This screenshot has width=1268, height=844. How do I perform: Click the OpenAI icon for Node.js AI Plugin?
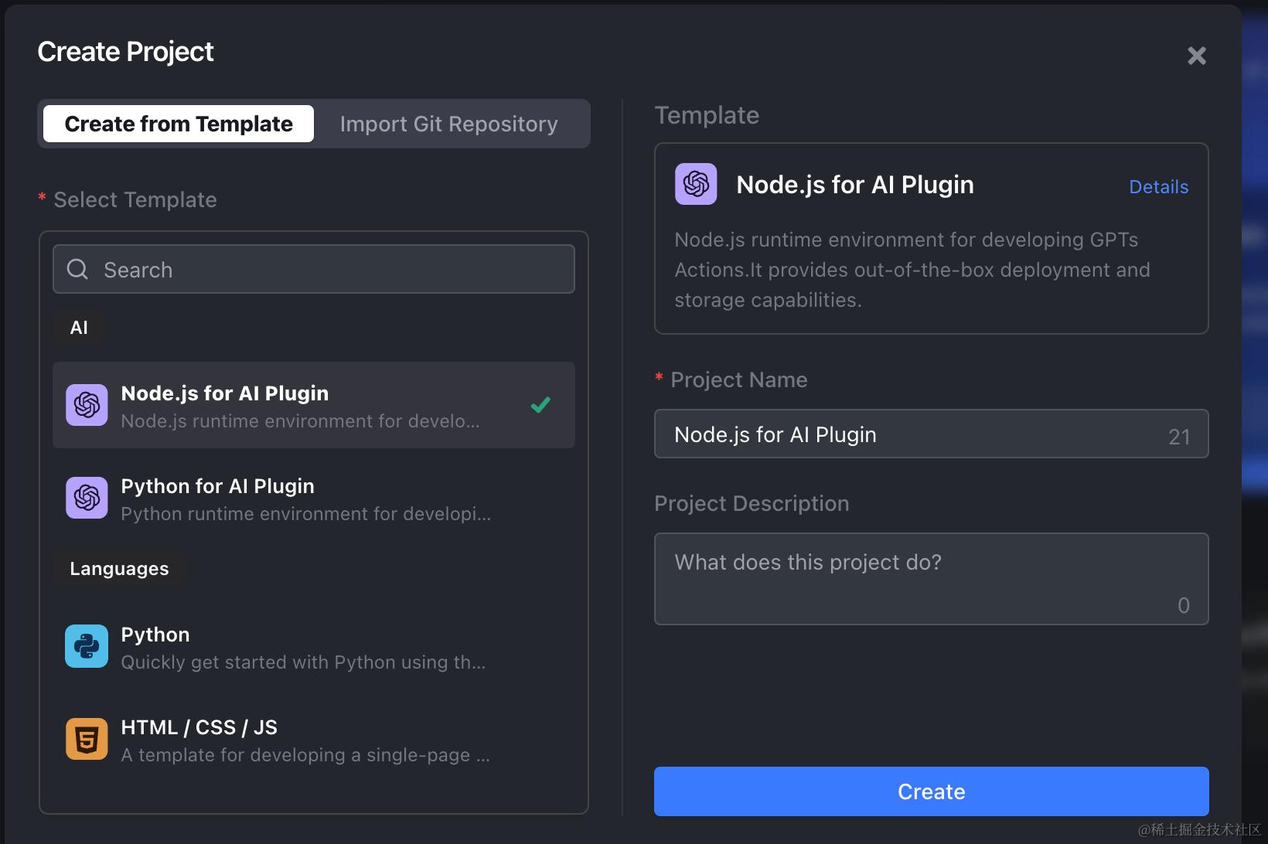pos(87,405)
